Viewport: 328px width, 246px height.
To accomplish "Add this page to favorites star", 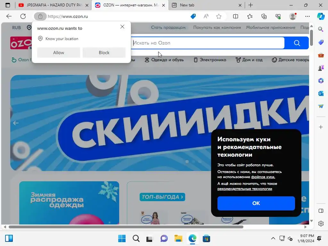I will [x=219, y=16].
